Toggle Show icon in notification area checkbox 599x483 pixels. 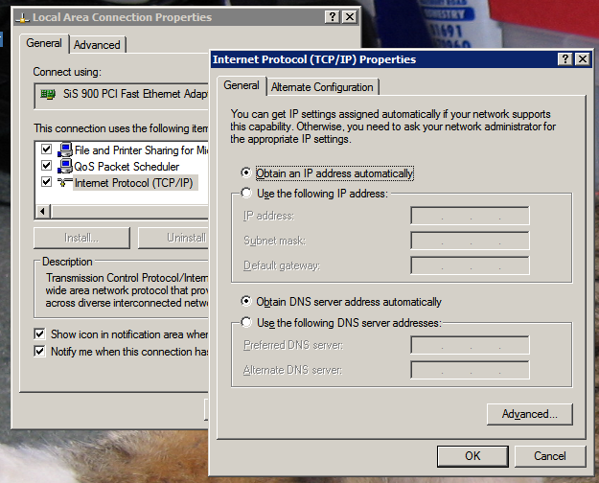click(40, 334)
